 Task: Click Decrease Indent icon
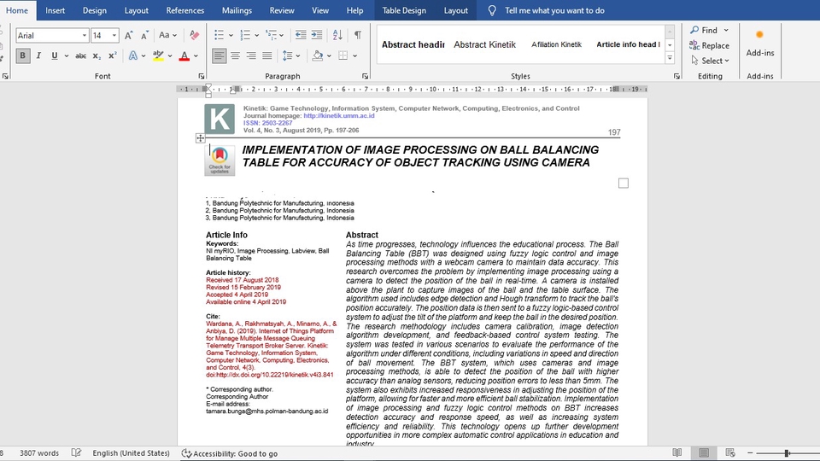pos(301,35)
